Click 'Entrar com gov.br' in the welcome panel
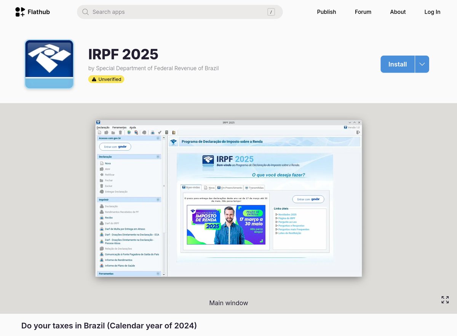The width and height of the screenshot is (457, 336). pyautogui.click(x=308, y=199)
